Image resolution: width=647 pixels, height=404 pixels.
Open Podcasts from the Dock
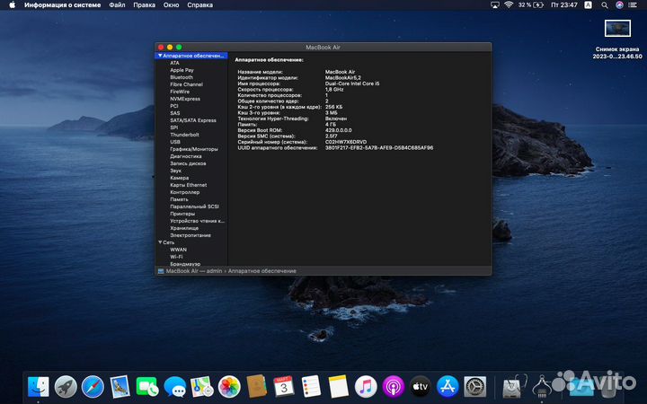(x=393, y=387)
